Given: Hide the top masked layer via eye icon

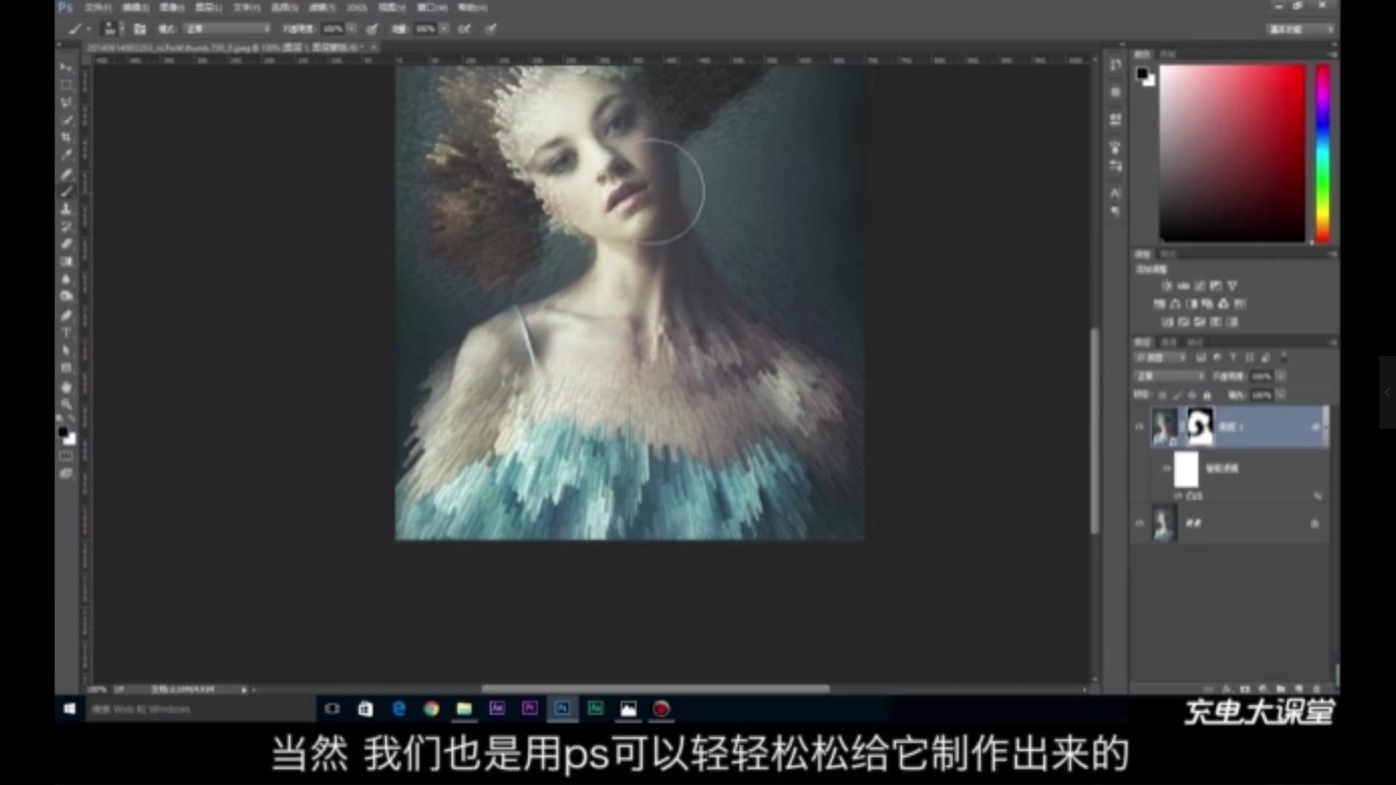Looking at the screenshot, I should point(1139,427).
